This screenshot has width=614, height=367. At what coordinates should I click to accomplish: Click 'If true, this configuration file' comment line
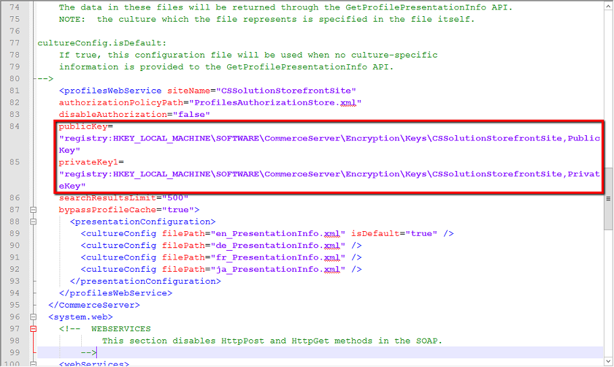tap(248, 55)
